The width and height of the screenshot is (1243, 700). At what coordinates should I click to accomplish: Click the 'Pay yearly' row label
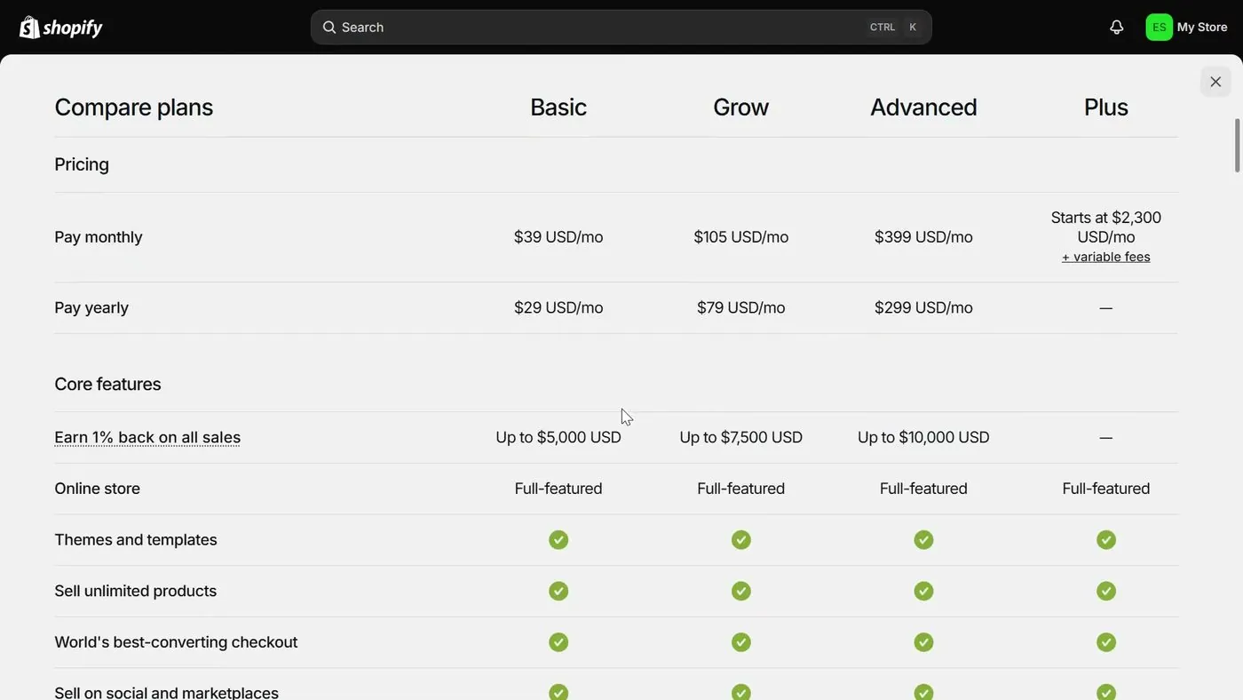coord(91,307)
